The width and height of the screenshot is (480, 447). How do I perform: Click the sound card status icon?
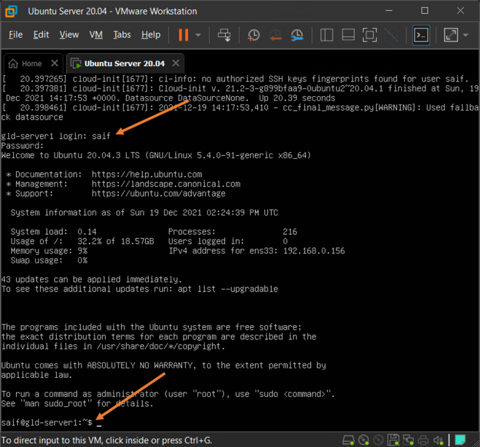point(438,440)
